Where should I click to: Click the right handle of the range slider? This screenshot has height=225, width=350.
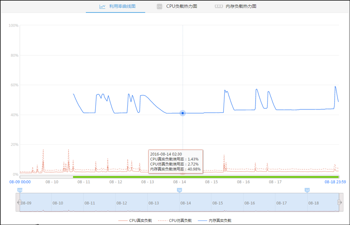[x=339, y=202]
